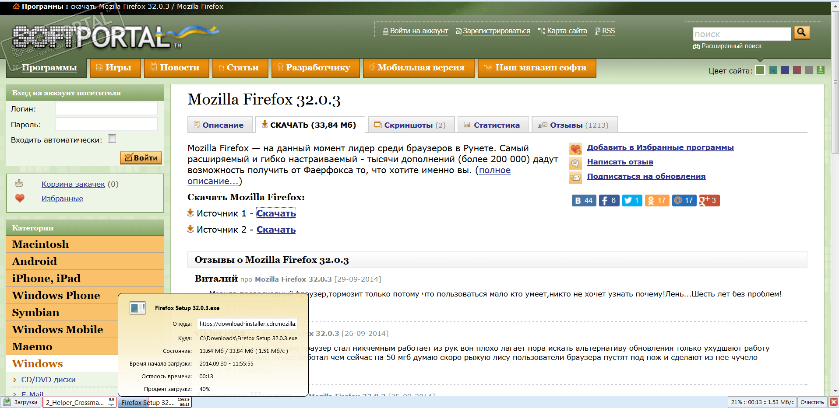Viewport: 839px width, 408px height.
Task: Switch to Мобильная версия
Action: tap(418, 68)
